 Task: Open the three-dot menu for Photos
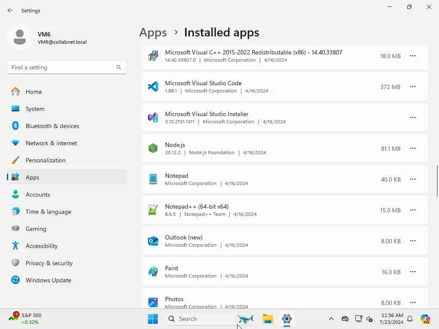click(x=413, y=302)
